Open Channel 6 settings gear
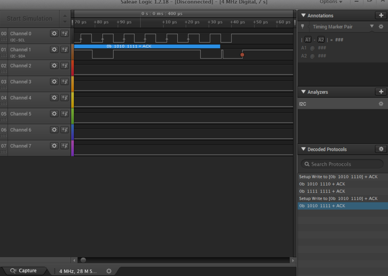The width and height of the screenshot is (388, 276). point(54,130)
